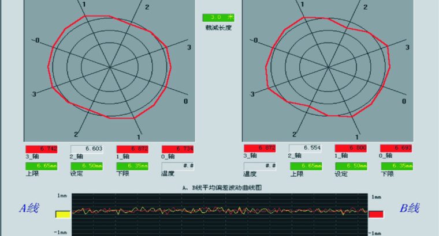The height and width of the screenshot is (236, 439).
Task: Click left panel 温度 #.# field
Action: 177,166
